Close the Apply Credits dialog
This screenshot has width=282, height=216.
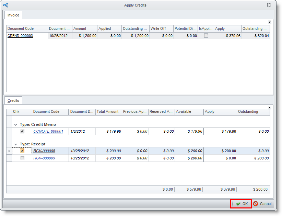point(269,5)
